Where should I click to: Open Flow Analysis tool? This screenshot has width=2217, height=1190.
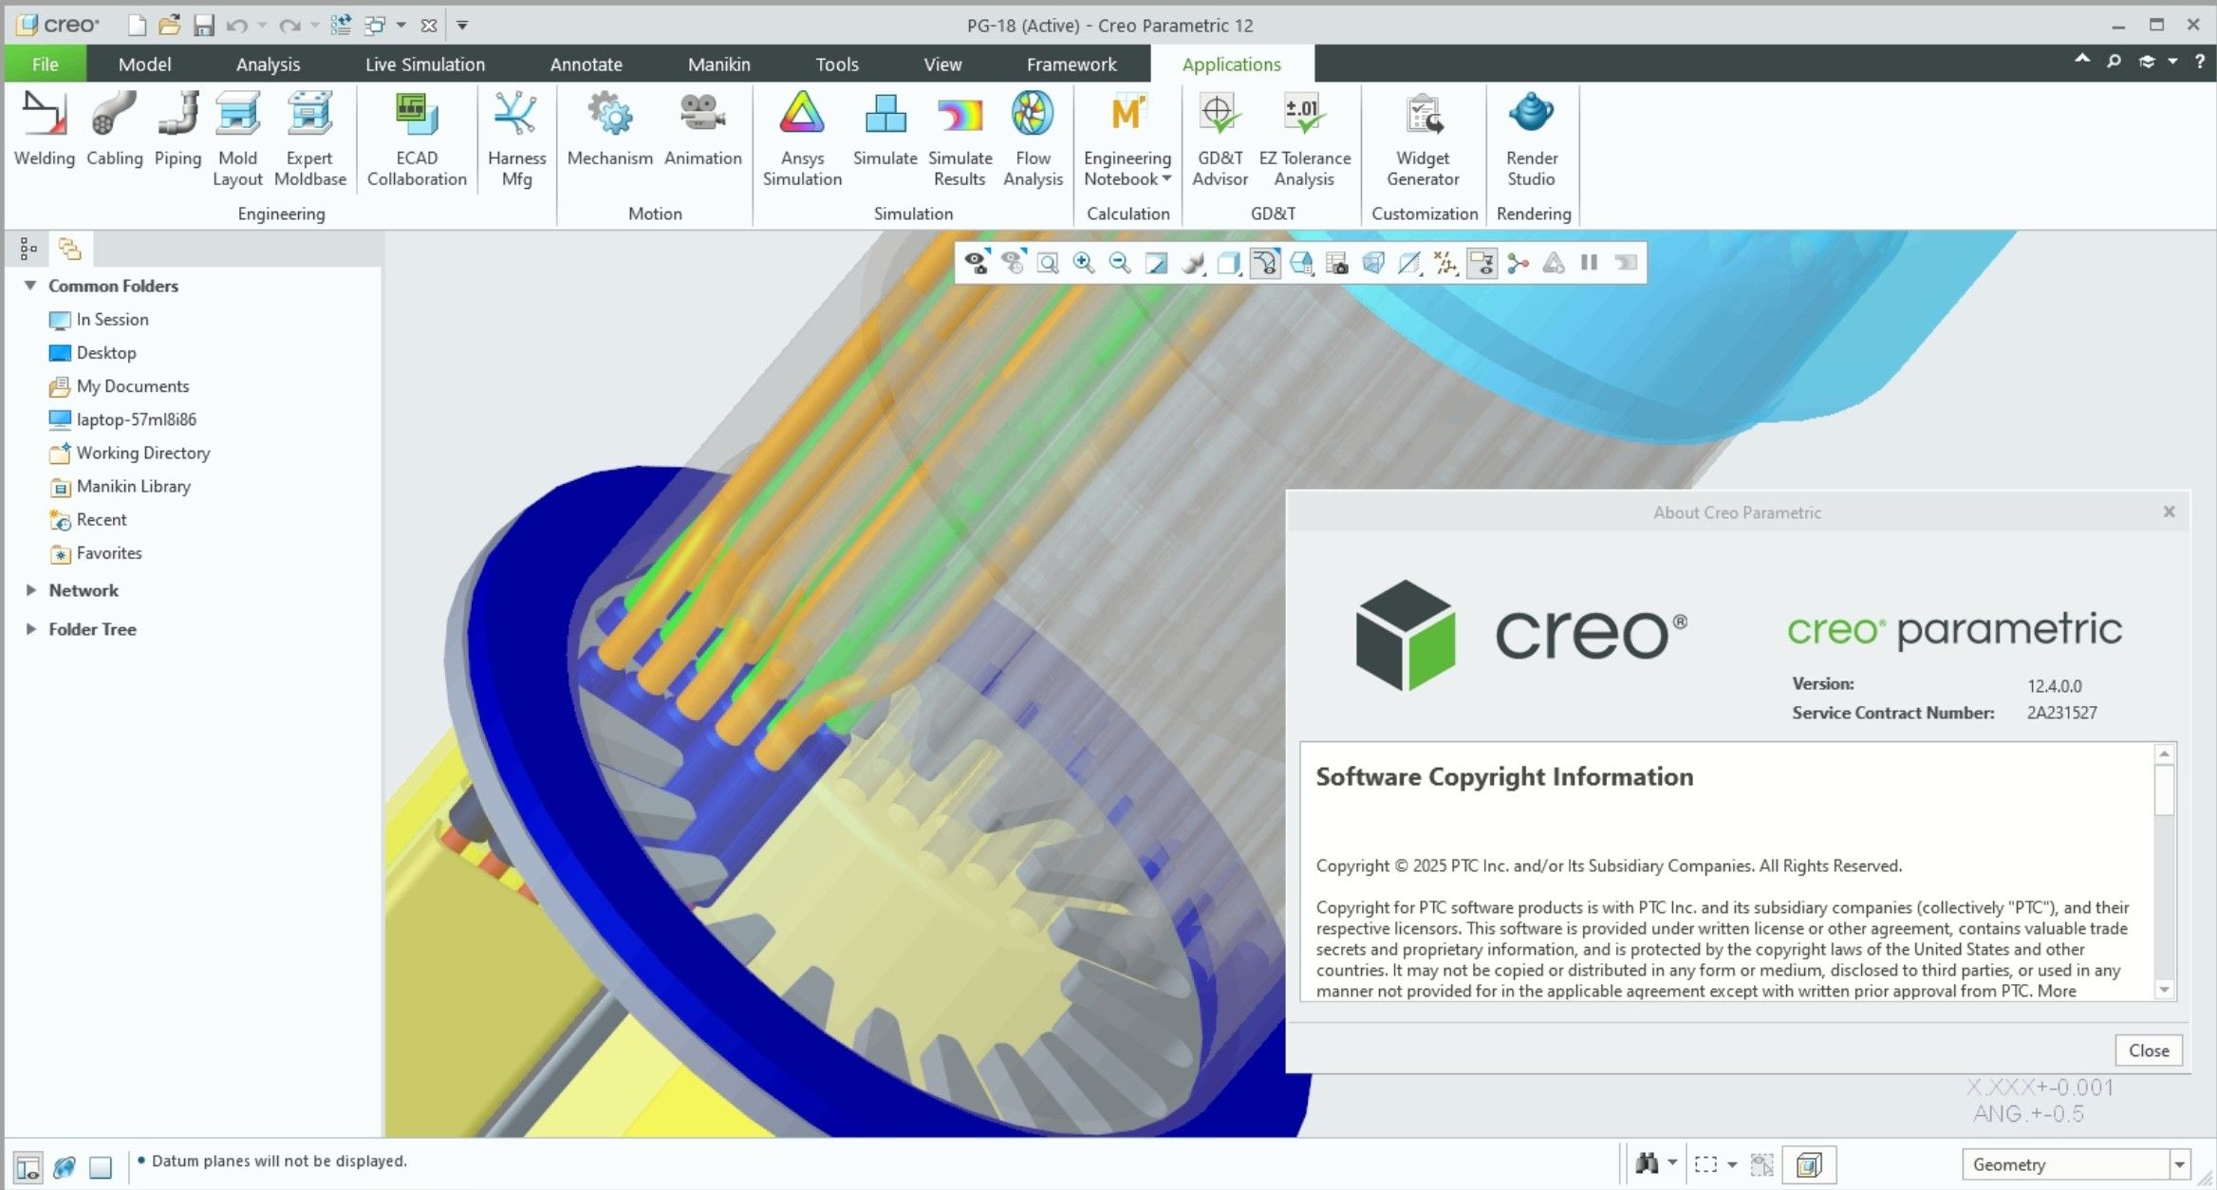pyautogui.click(x=1033, y=133)
